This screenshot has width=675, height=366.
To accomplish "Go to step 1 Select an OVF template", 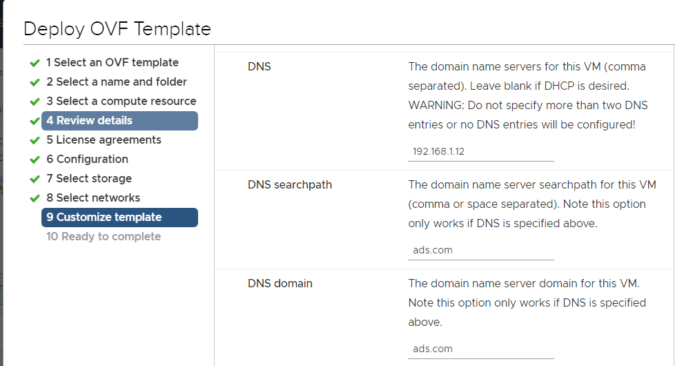I will coord(112,62).
